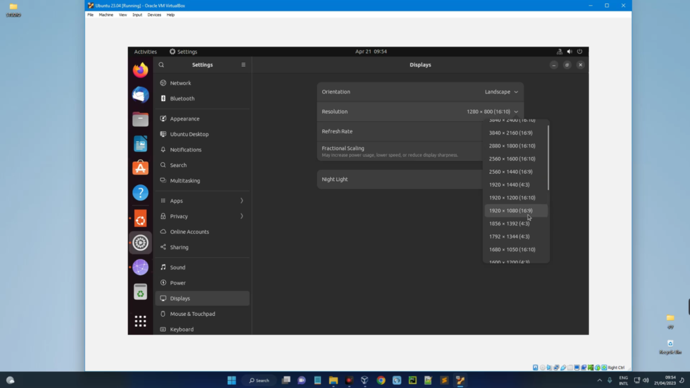Select 3840 × 2160 (16:9) resolution
Viewport: 690px width, 388px height.
click(x=516, y=133)
